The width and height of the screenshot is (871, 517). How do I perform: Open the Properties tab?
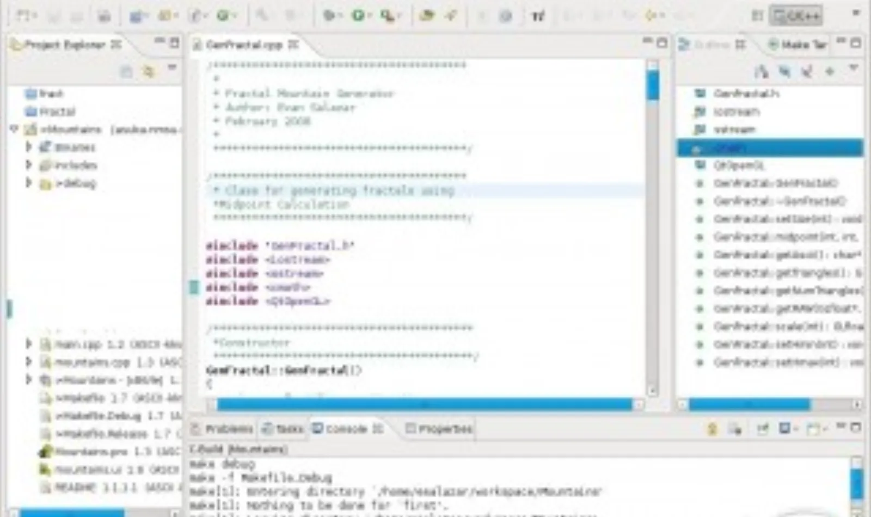[439, 429]
